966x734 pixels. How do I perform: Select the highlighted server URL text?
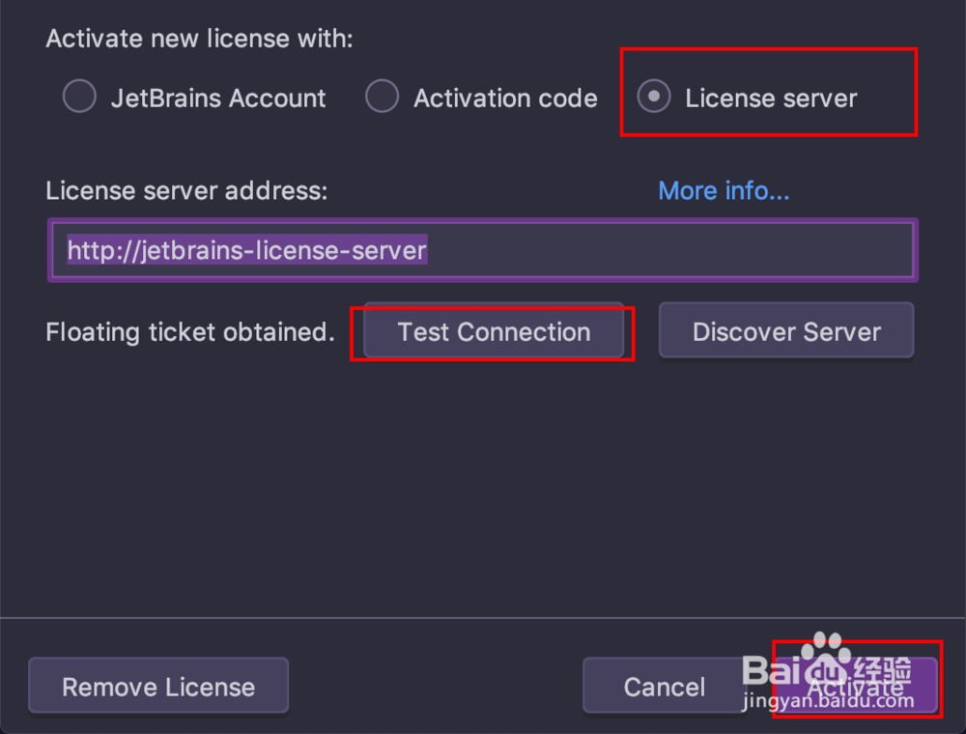tap(246, 249)
